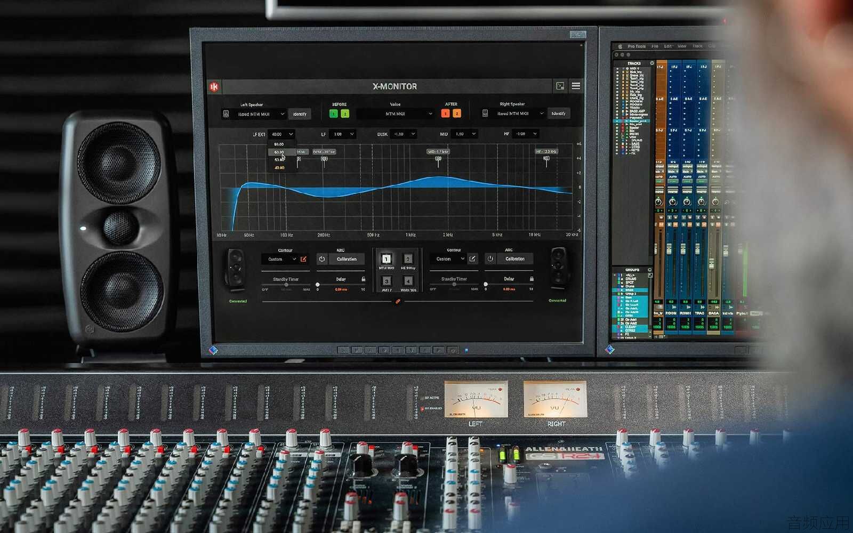Select orange AFTER slot 2

tap(457, 114)
